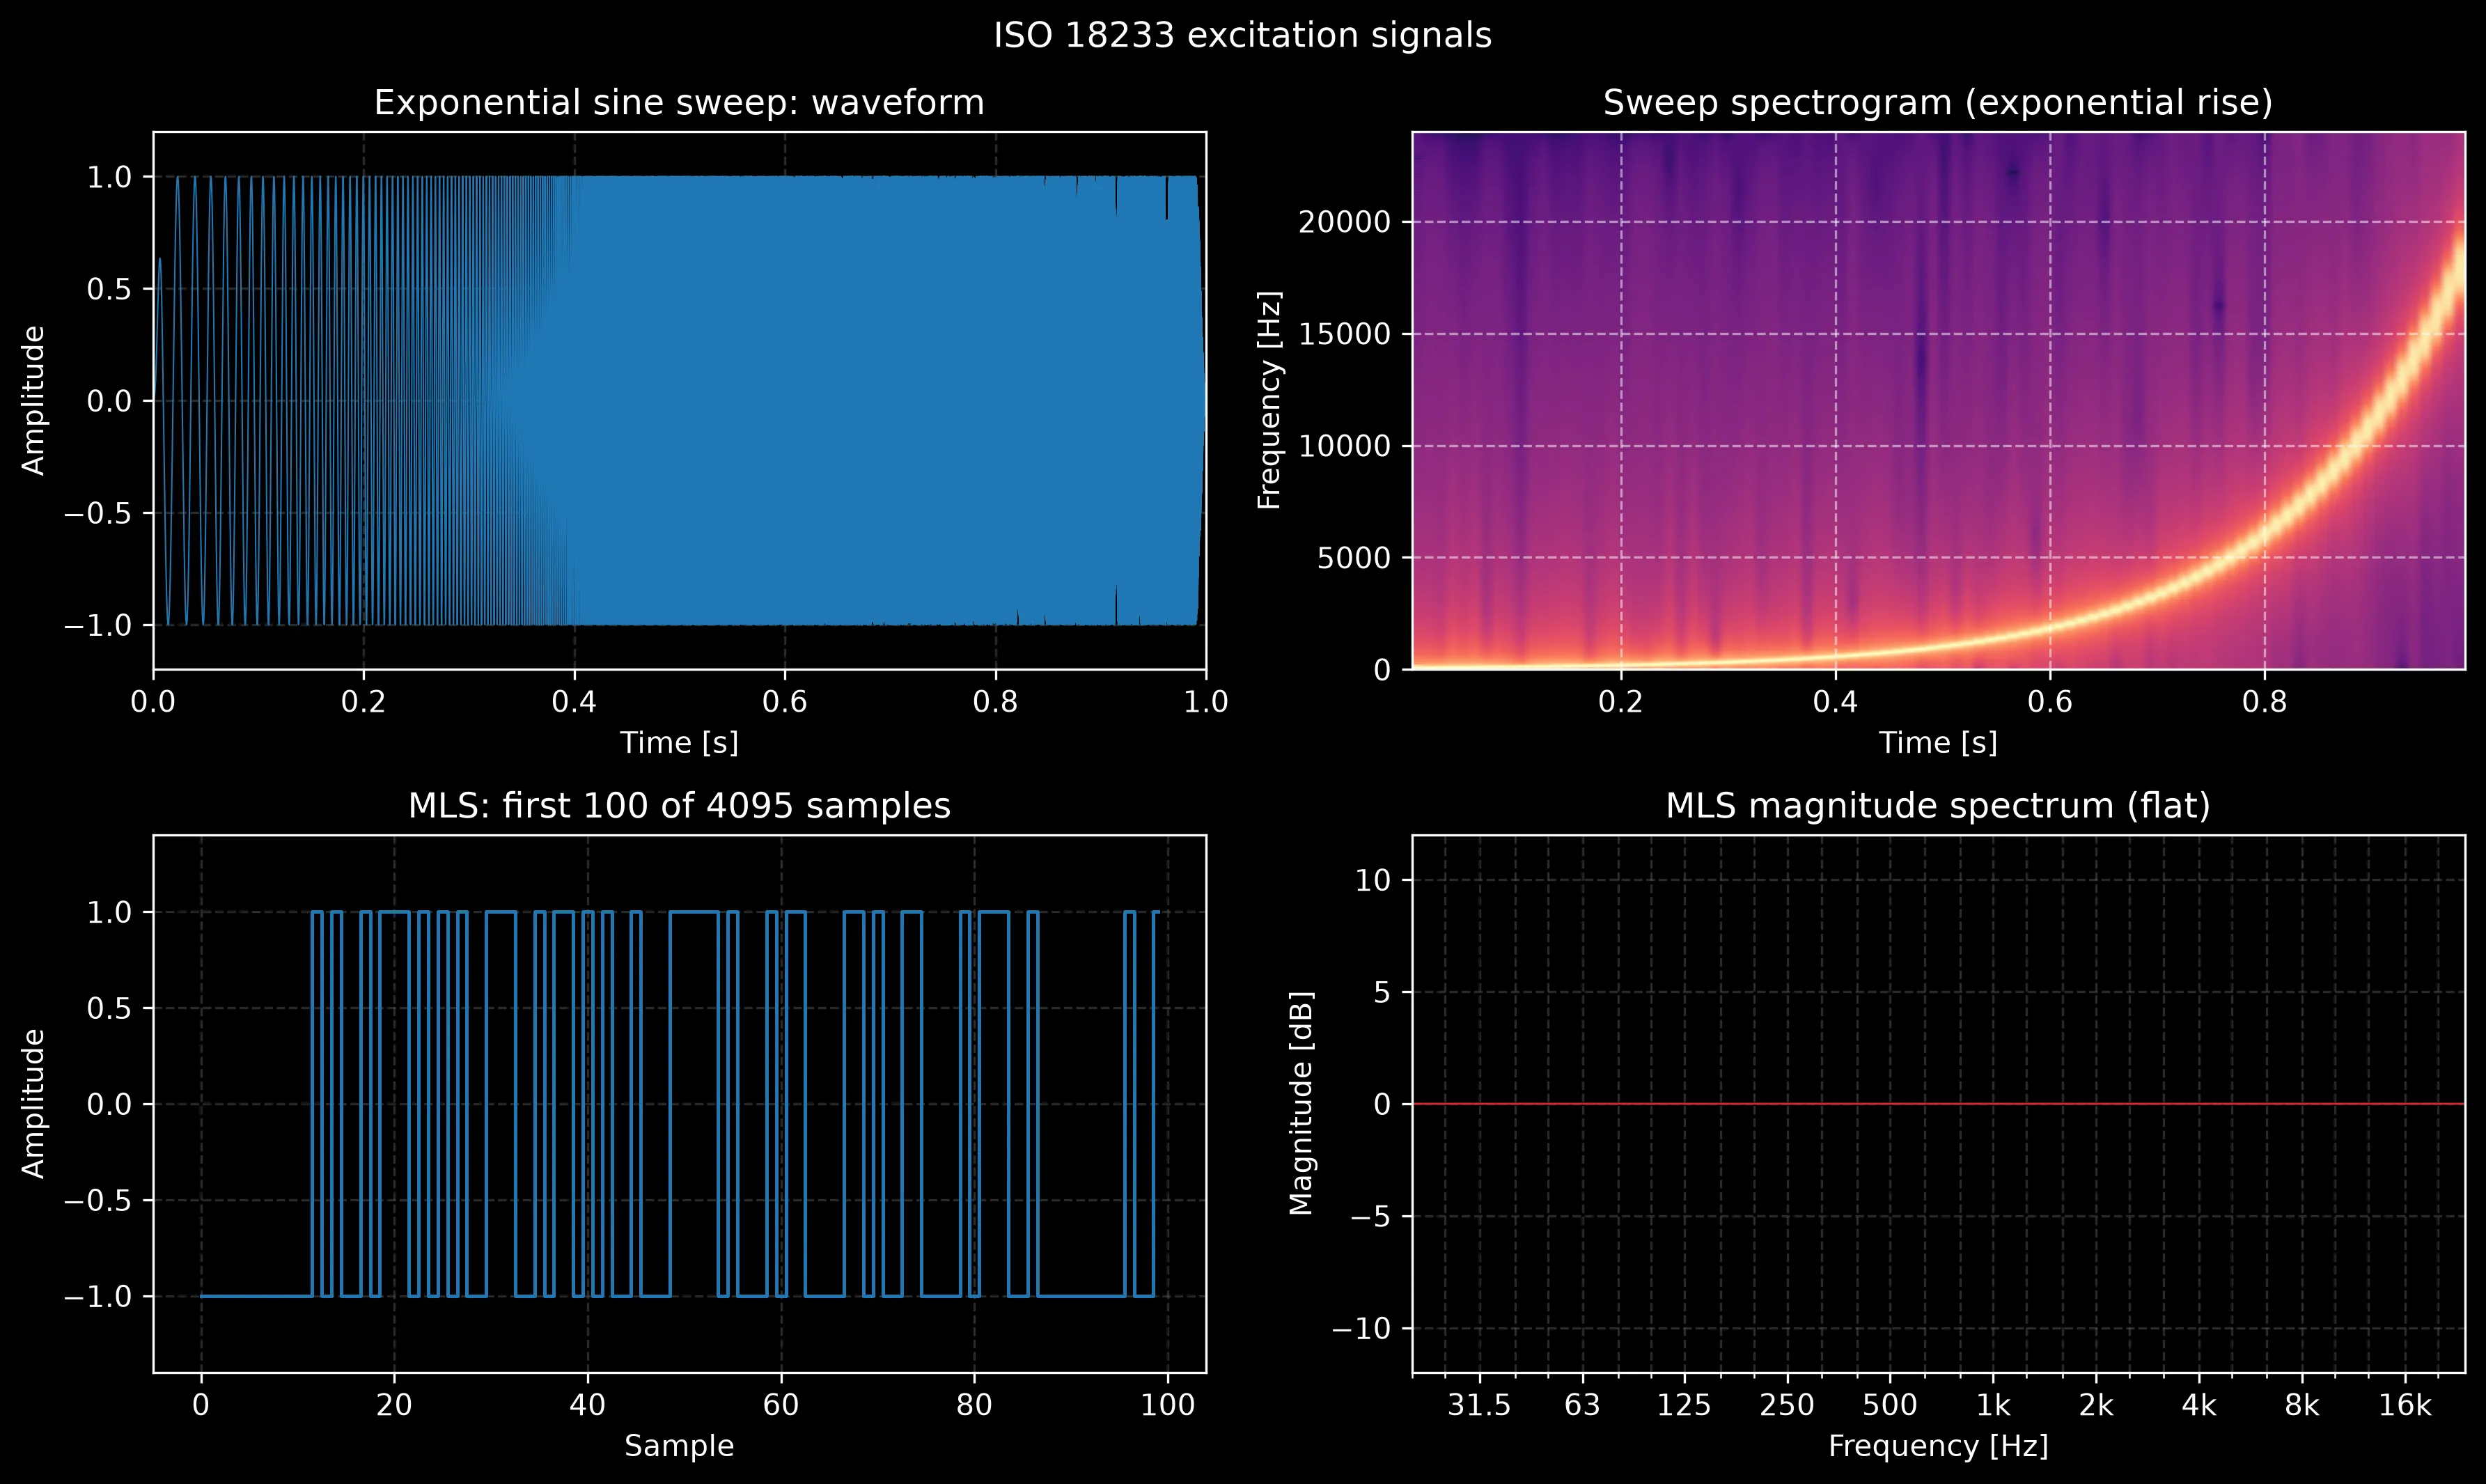Image resolution: width=2486 pixels, height=1484 pixels.
Task: Select the "Sample" x-axis label
Action: point(679,1446)
